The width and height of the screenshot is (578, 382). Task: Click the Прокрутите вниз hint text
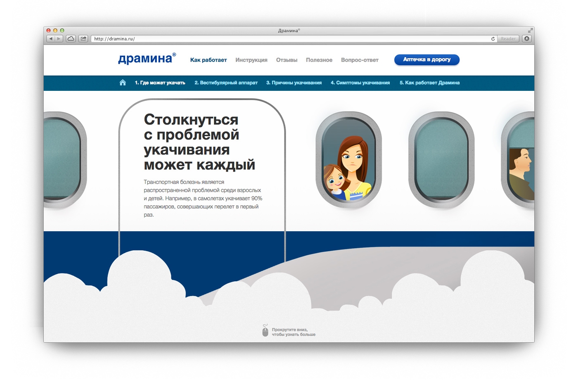click(x=294, y=332)
